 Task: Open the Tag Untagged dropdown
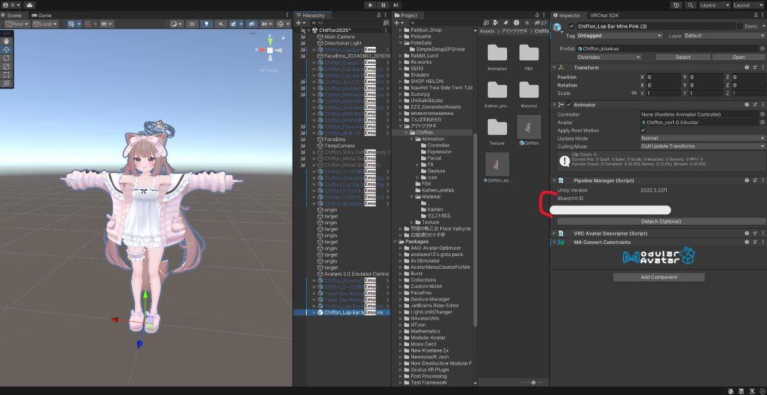620,35
